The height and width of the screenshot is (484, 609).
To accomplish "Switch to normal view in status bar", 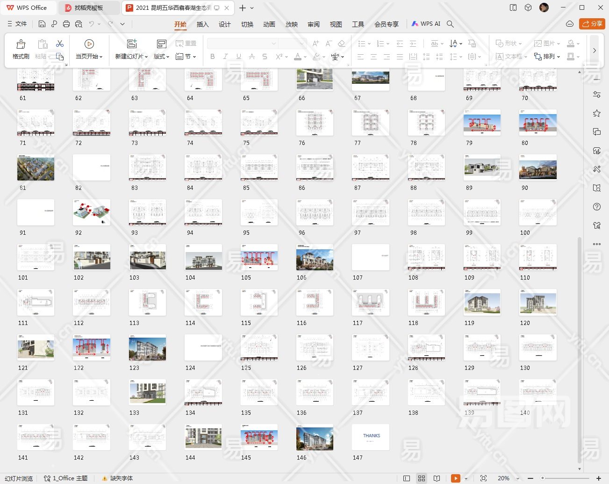I will tap(407, 478).
